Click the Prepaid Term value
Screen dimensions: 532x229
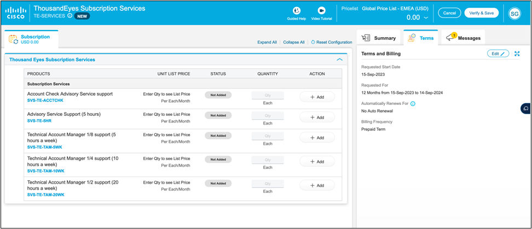373,129
